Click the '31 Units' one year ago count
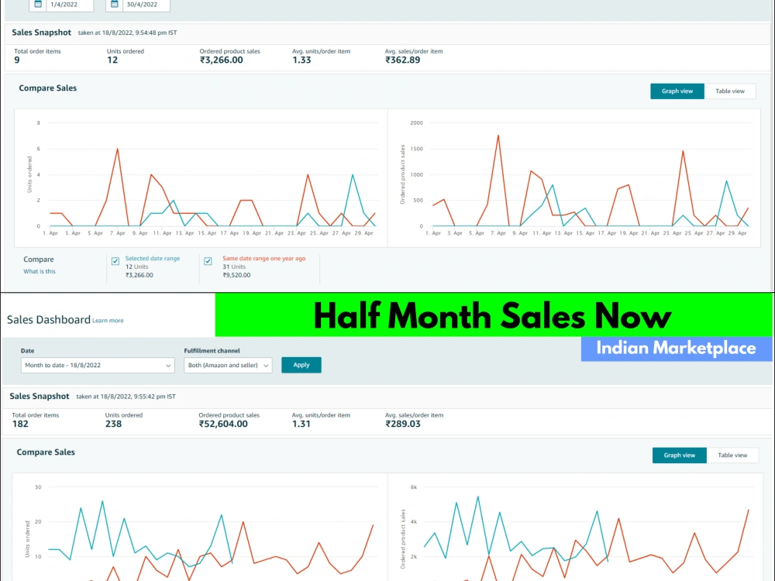 pyautogui.click(x=234, y=266)
